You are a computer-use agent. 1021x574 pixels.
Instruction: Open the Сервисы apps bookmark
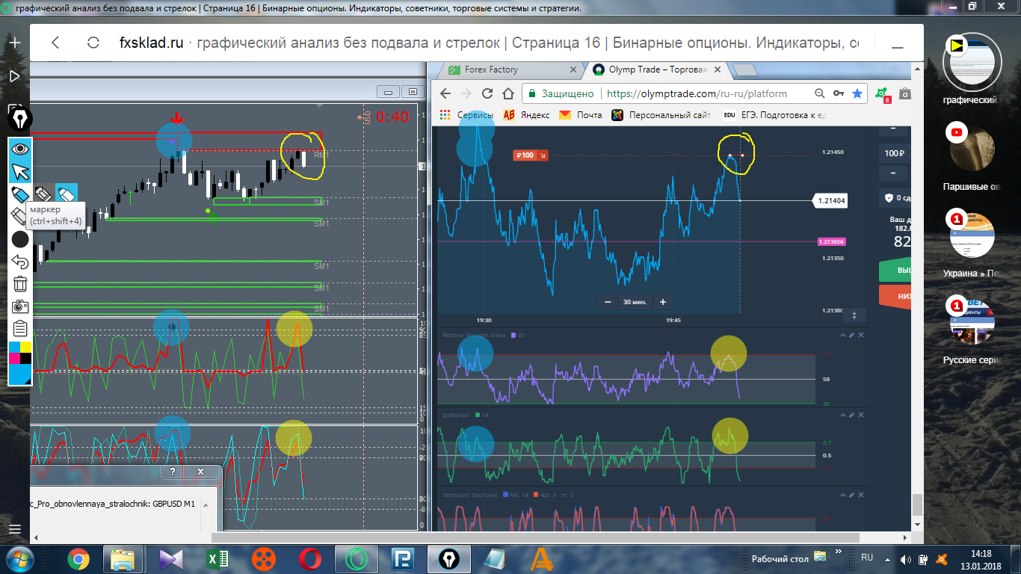coord(466,115)
